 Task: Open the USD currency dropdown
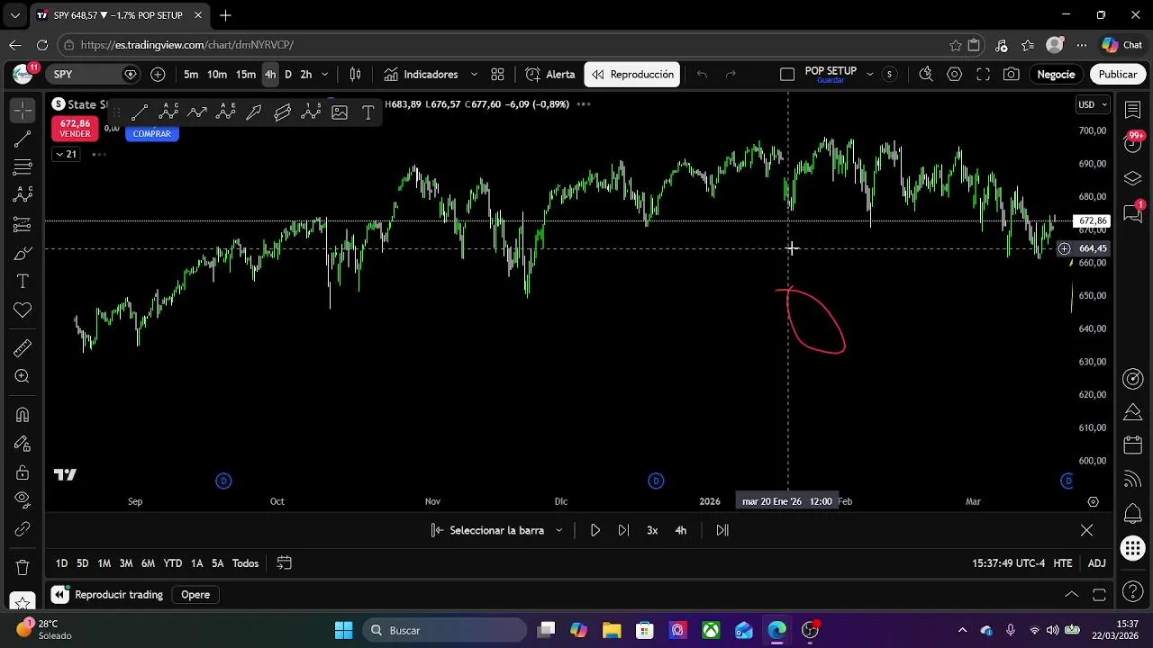[x=1093, y=104]
